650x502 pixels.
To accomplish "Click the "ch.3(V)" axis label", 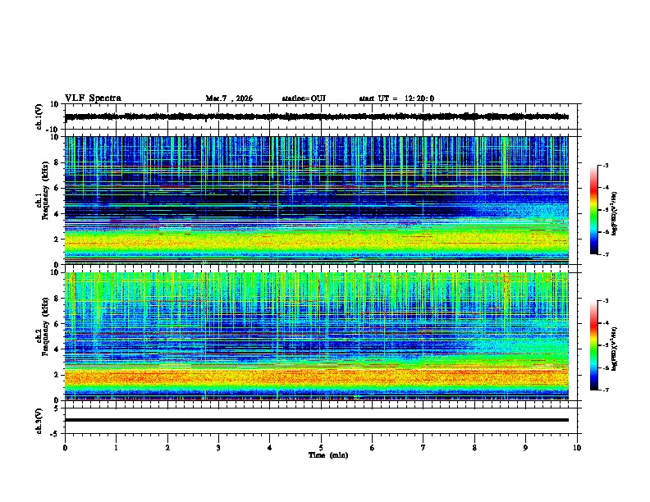I will pyautogui.click(x=39, y=421).
